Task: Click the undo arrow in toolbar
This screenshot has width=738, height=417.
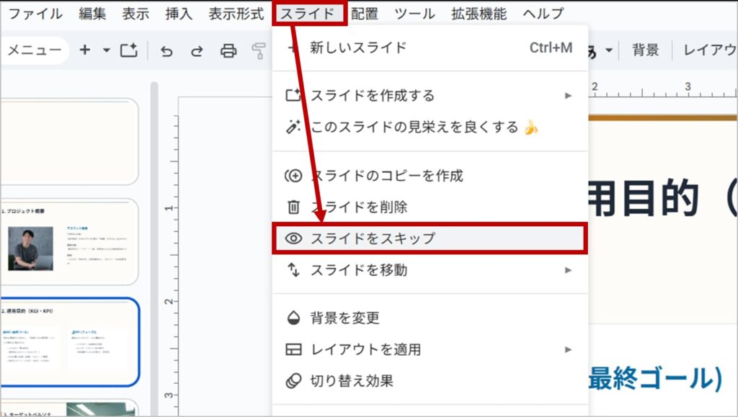Action: tap(166, 50)
